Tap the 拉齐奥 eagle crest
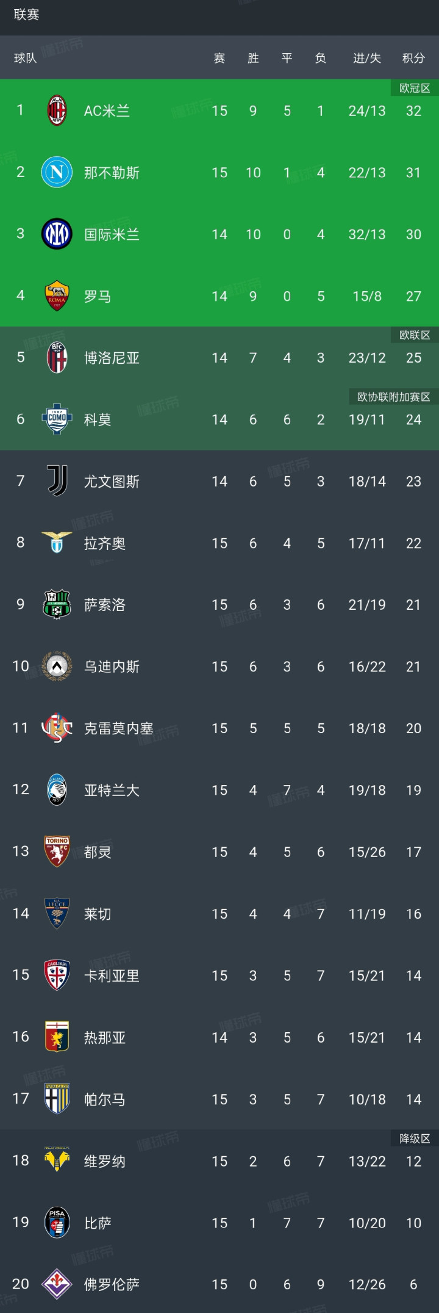The image size is (439, 1313). click(x=57, y=543)
